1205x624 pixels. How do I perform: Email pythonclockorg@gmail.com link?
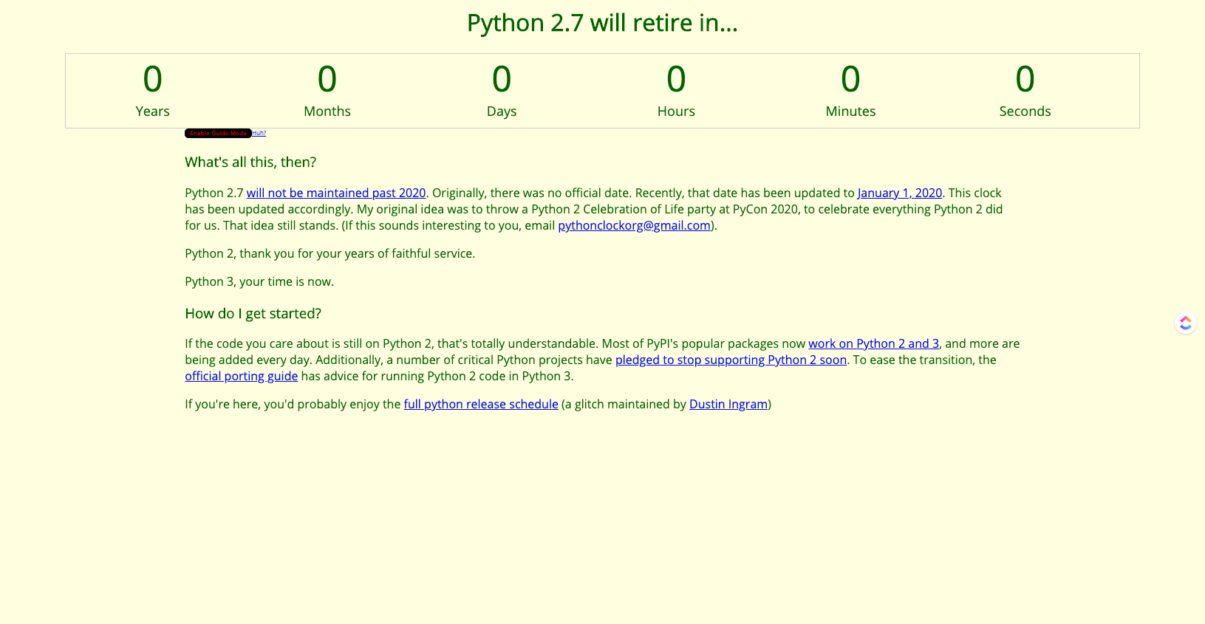click(634, 225)
